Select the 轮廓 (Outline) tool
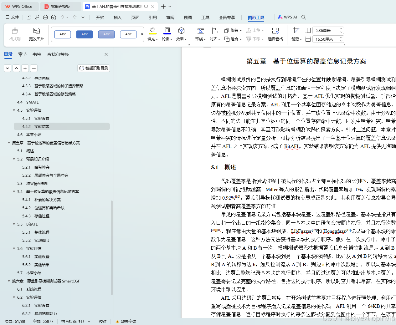The width and height of the screenshot is (396, 325). pos(167,34)
